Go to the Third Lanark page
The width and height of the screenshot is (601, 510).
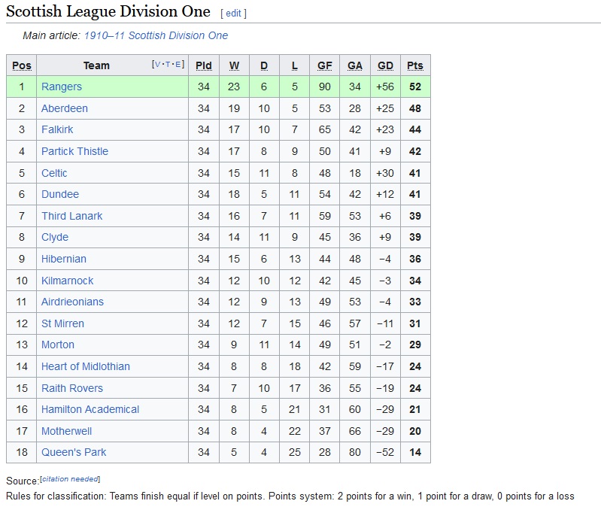(71, 216)
